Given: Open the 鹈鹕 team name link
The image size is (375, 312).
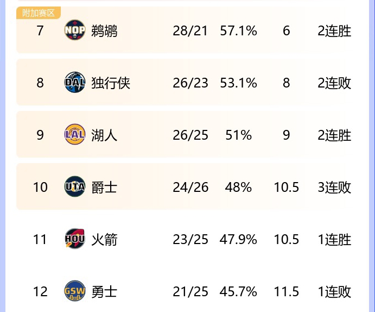Looking at the screenshot, I should pyautogui.click(x=104, y=31).
